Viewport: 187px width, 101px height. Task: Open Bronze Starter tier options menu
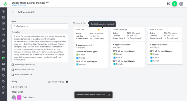tap(180, 30)
